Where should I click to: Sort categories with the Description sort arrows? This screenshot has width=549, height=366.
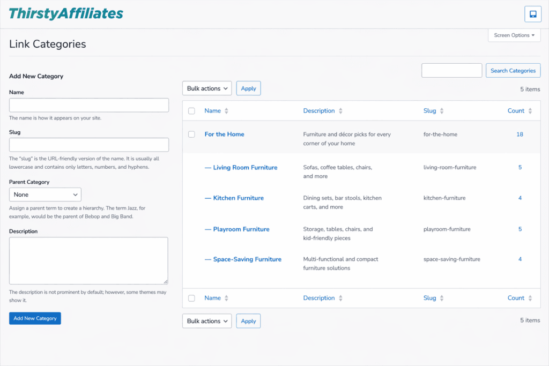tap(340, 110)
